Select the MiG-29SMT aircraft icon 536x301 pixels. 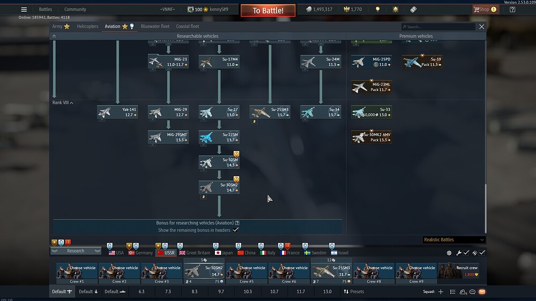[168, 137]
